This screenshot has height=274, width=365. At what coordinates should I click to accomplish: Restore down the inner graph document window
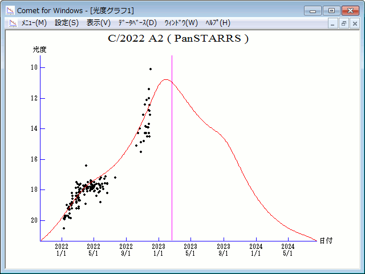344,23
